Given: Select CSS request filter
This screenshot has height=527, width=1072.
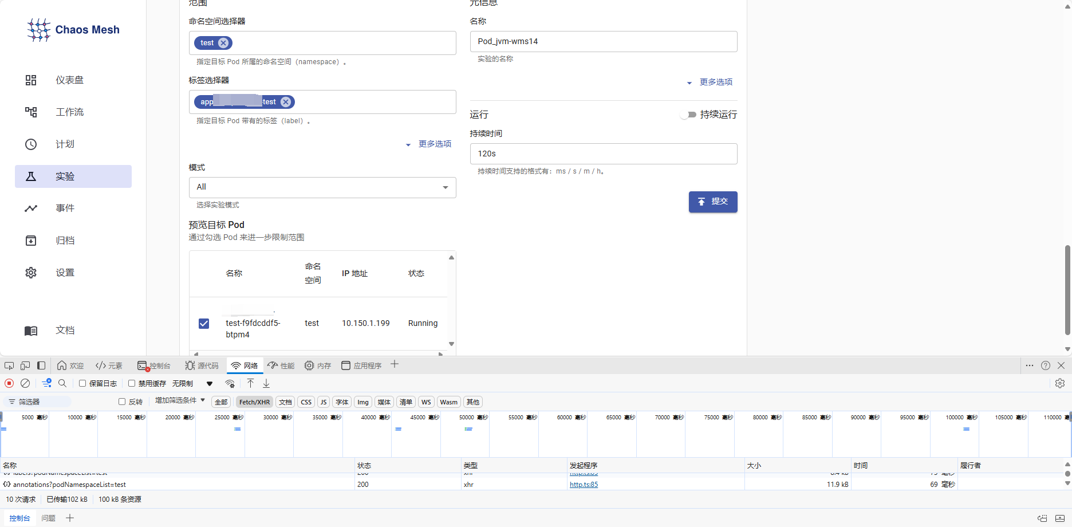Looking at the screenshot, I should coord(306,402).
